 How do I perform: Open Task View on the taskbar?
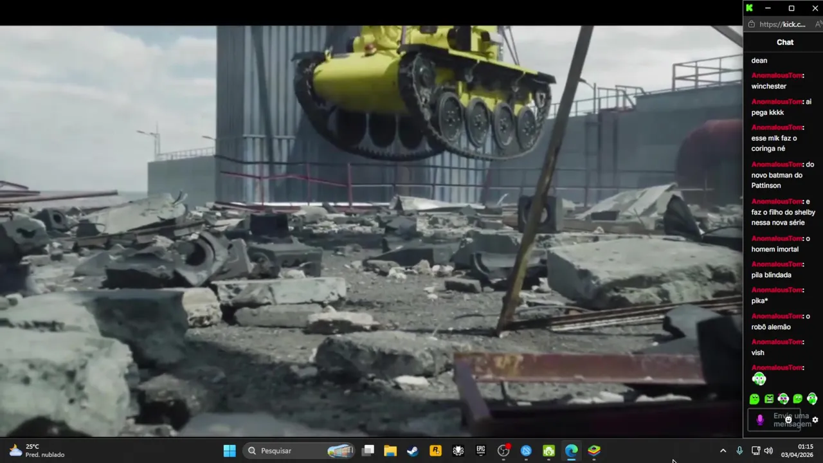(x=368, y=451)
